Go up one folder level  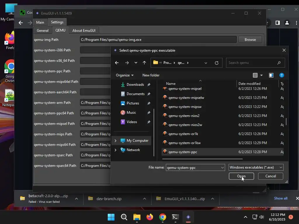[x=144, y=63]
